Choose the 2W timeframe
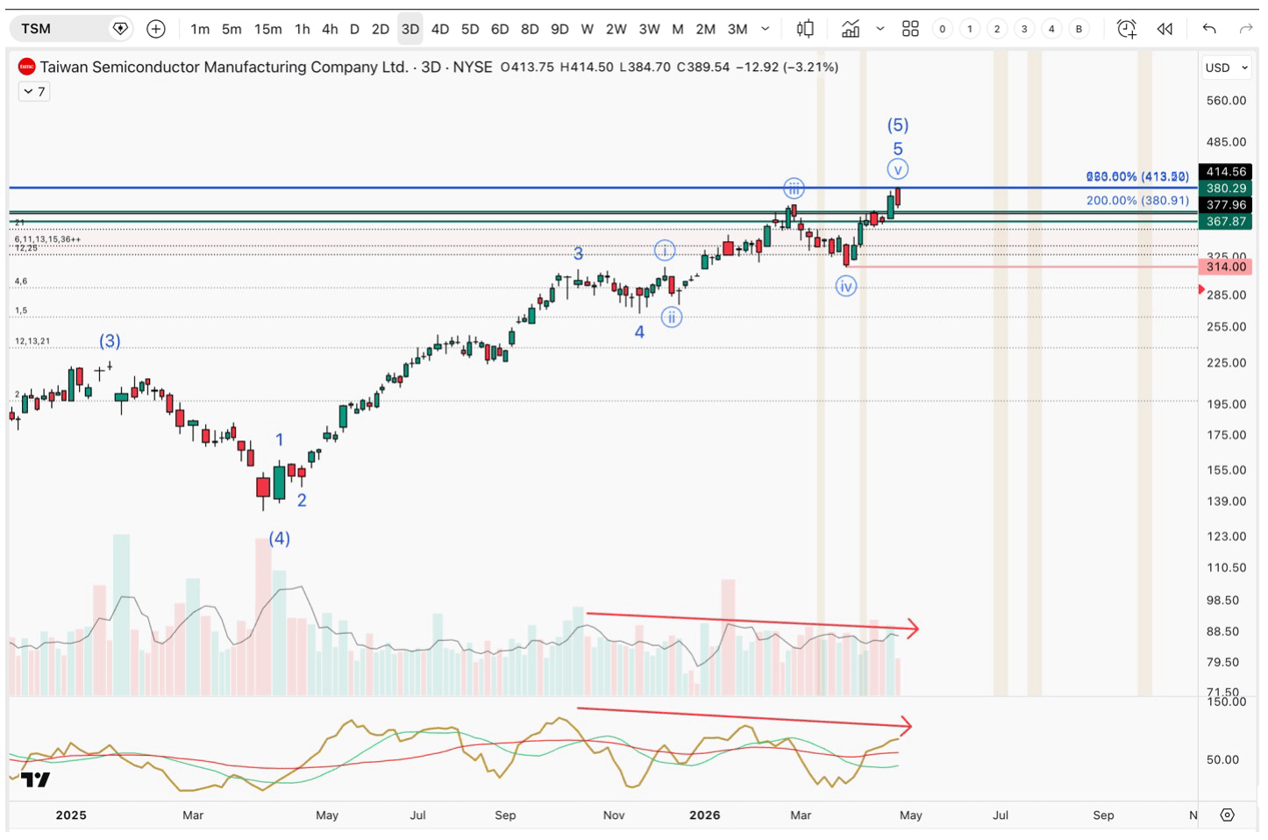Viewport: 1268px width, 840px height. pyautogui.click(x=616, y=29)
